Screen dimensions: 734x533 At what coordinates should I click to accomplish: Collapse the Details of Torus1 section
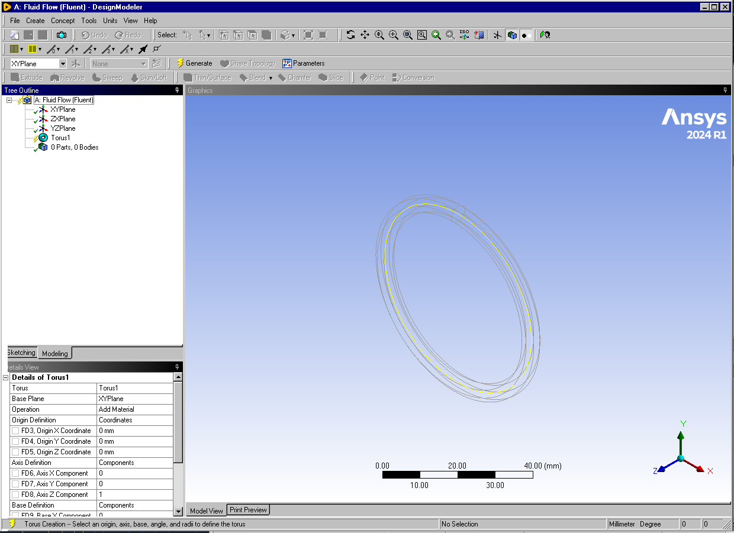tap(6, 377)
